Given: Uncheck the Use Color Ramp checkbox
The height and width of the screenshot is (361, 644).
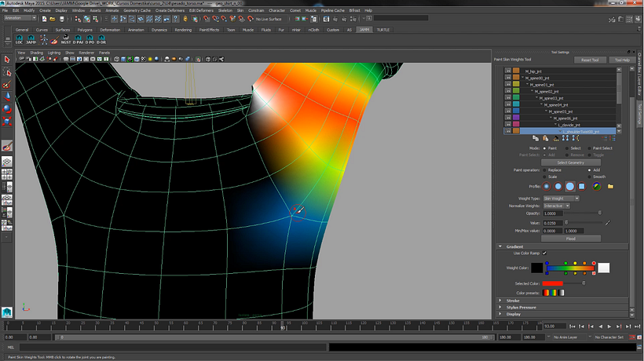Looking at the screenshot, I should click(544, 253).
